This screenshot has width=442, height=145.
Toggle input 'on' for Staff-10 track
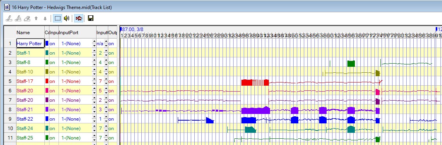pyautogui.click(x=52, y=72)
